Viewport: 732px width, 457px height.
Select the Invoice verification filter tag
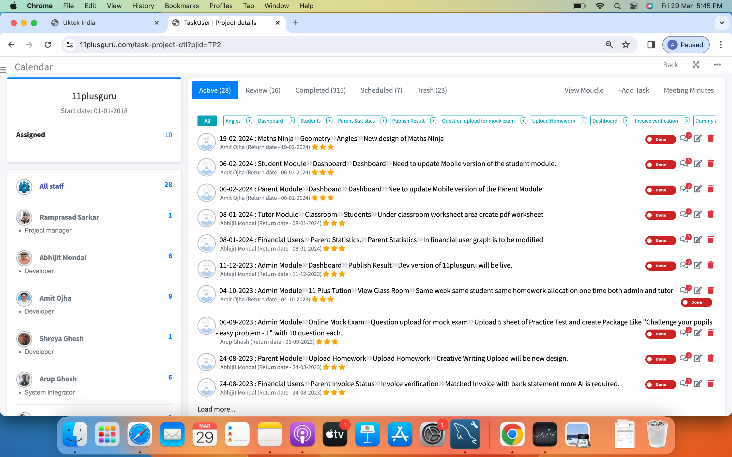(656, 121)
